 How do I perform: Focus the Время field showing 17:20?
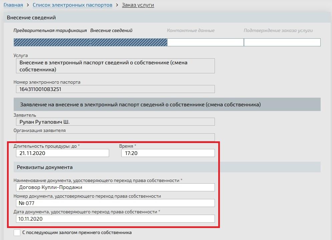pos(168,153)
